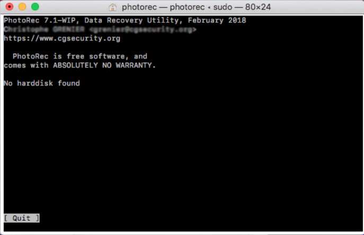Select the highlighted Quit option
This screenshot has height=235, width=364.
click(x=22, y=218)
